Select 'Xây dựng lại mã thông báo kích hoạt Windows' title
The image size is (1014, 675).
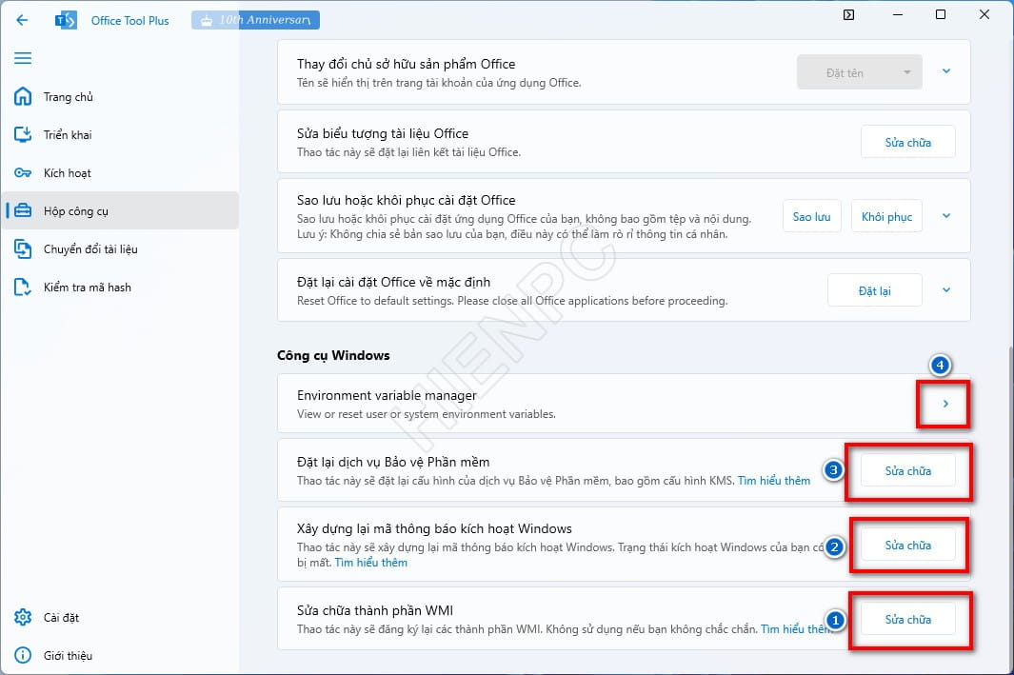[434, 528]
